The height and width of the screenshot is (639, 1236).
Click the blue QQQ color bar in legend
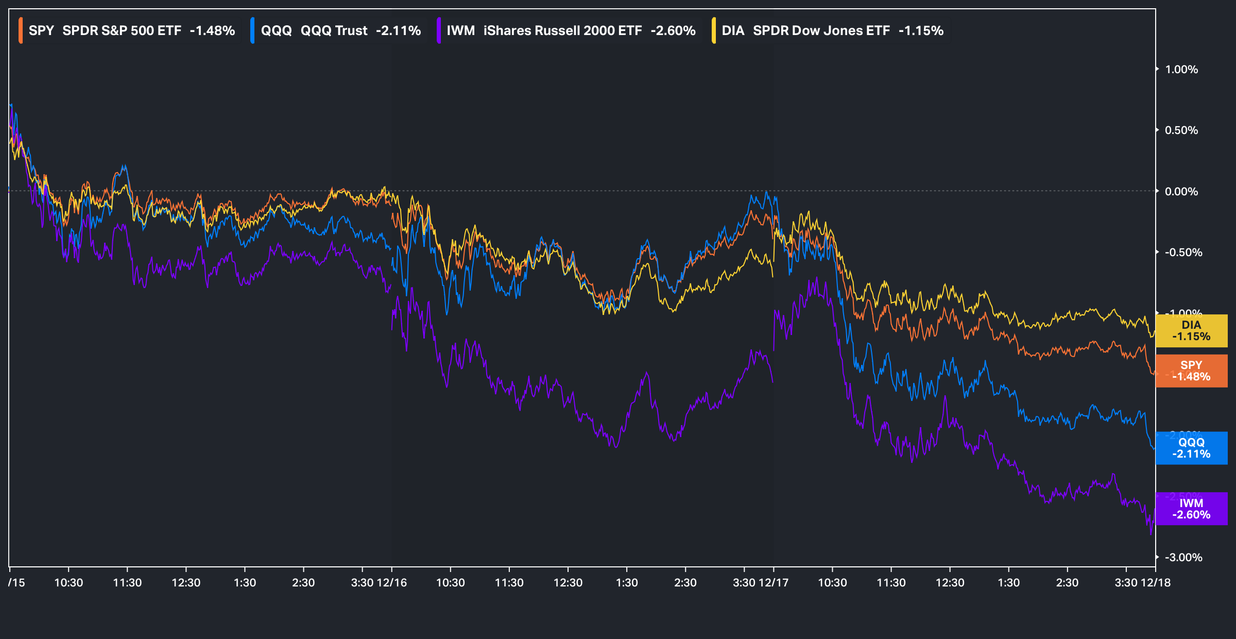[252, 30]
